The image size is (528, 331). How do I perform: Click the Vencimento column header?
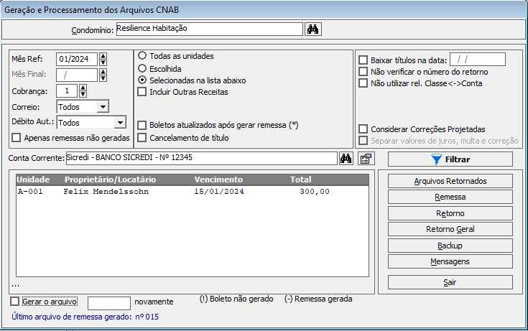point(218,180)
